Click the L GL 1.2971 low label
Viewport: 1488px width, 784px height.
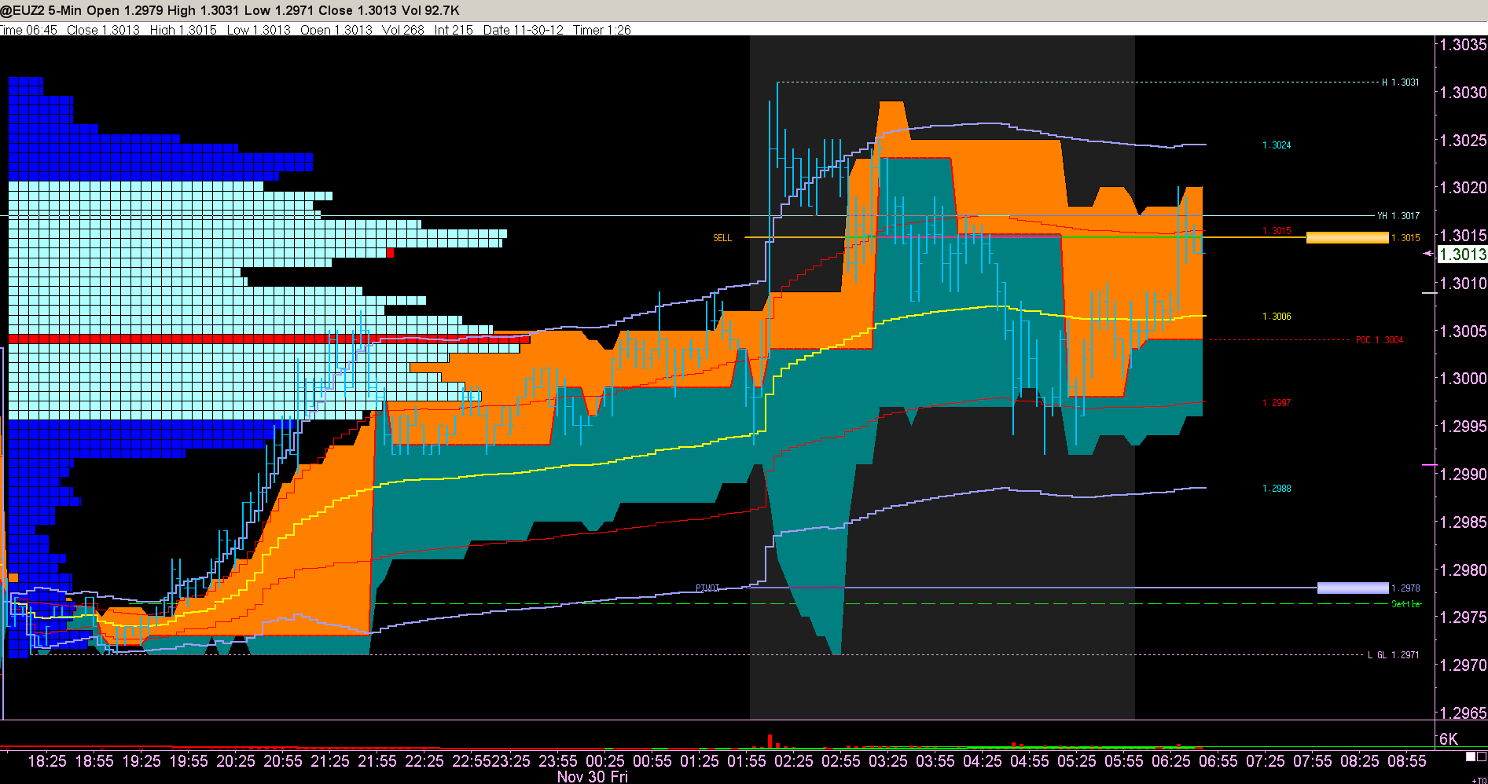(x=1394, y=655)
